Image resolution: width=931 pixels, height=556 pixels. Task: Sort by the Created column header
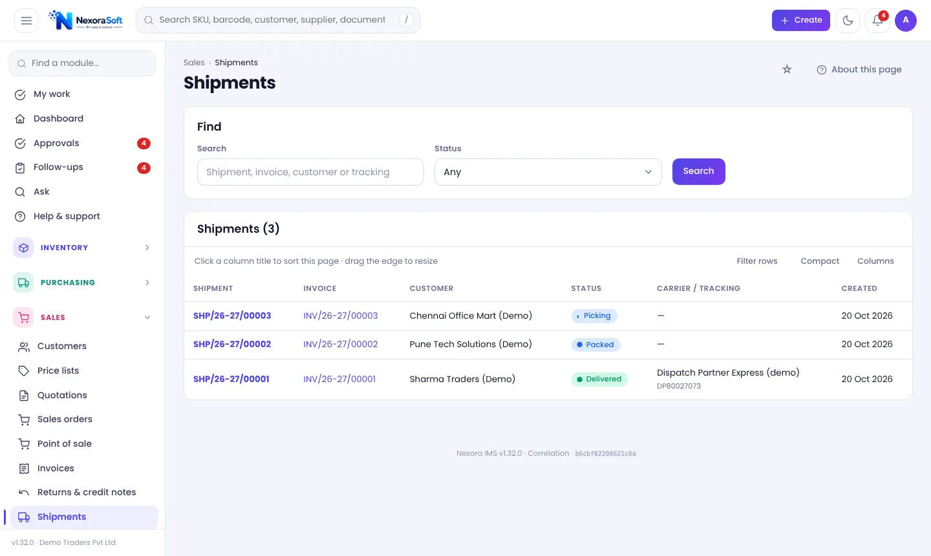(859, 288)
